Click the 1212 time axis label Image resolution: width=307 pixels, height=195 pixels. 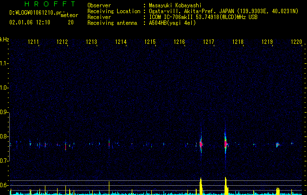click(x=62, y=42)
